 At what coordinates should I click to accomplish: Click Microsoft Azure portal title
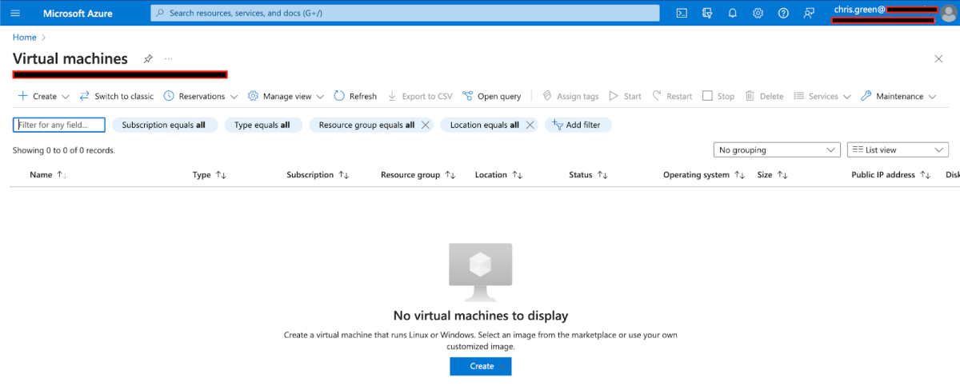point(78,13)
